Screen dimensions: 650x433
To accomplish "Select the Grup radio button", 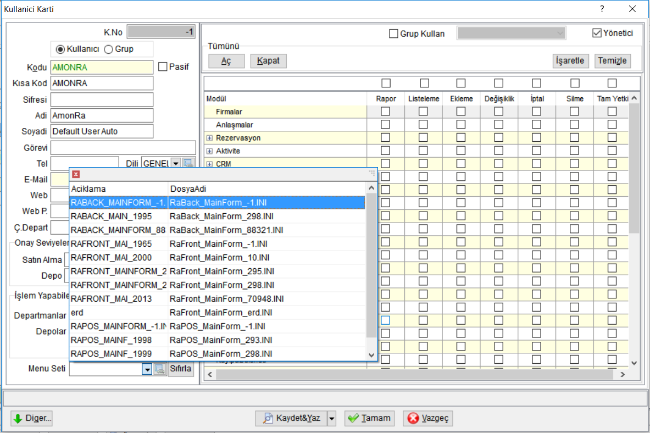I will point(109,49).
